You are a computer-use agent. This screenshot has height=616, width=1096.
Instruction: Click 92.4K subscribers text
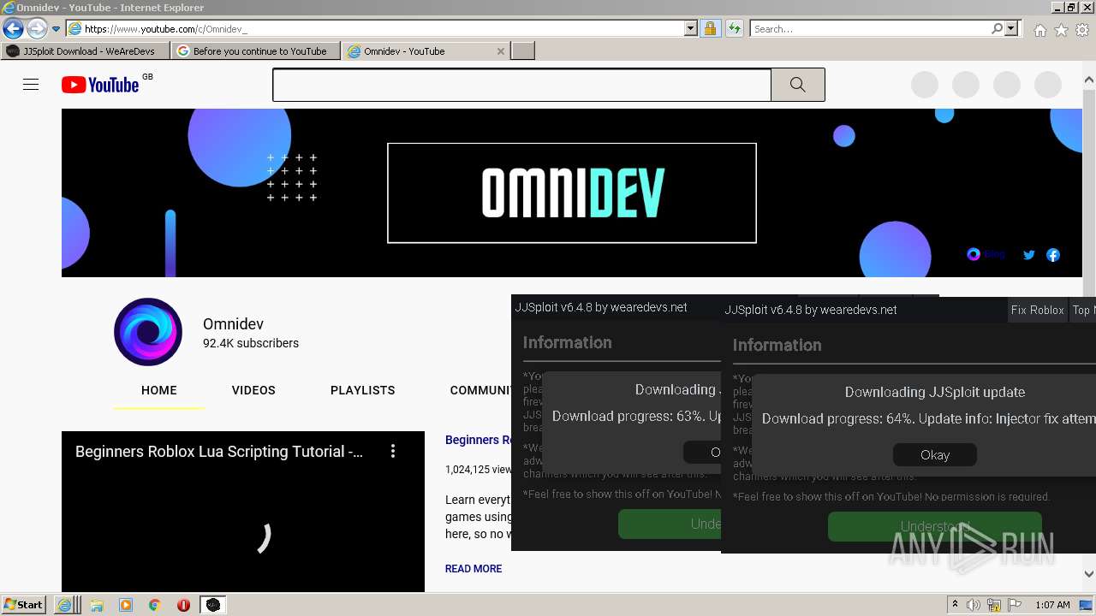point(251,343)
